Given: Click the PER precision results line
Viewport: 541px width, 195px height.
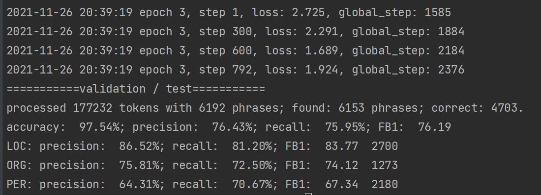Looking at the screenshot, I should pos(202,184).
